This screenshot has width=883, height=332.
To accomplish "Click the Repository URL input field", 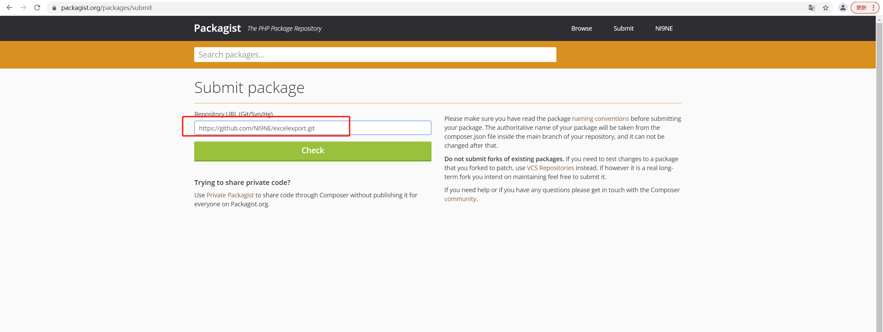I will pyautogui.click(x=312, y=128).
